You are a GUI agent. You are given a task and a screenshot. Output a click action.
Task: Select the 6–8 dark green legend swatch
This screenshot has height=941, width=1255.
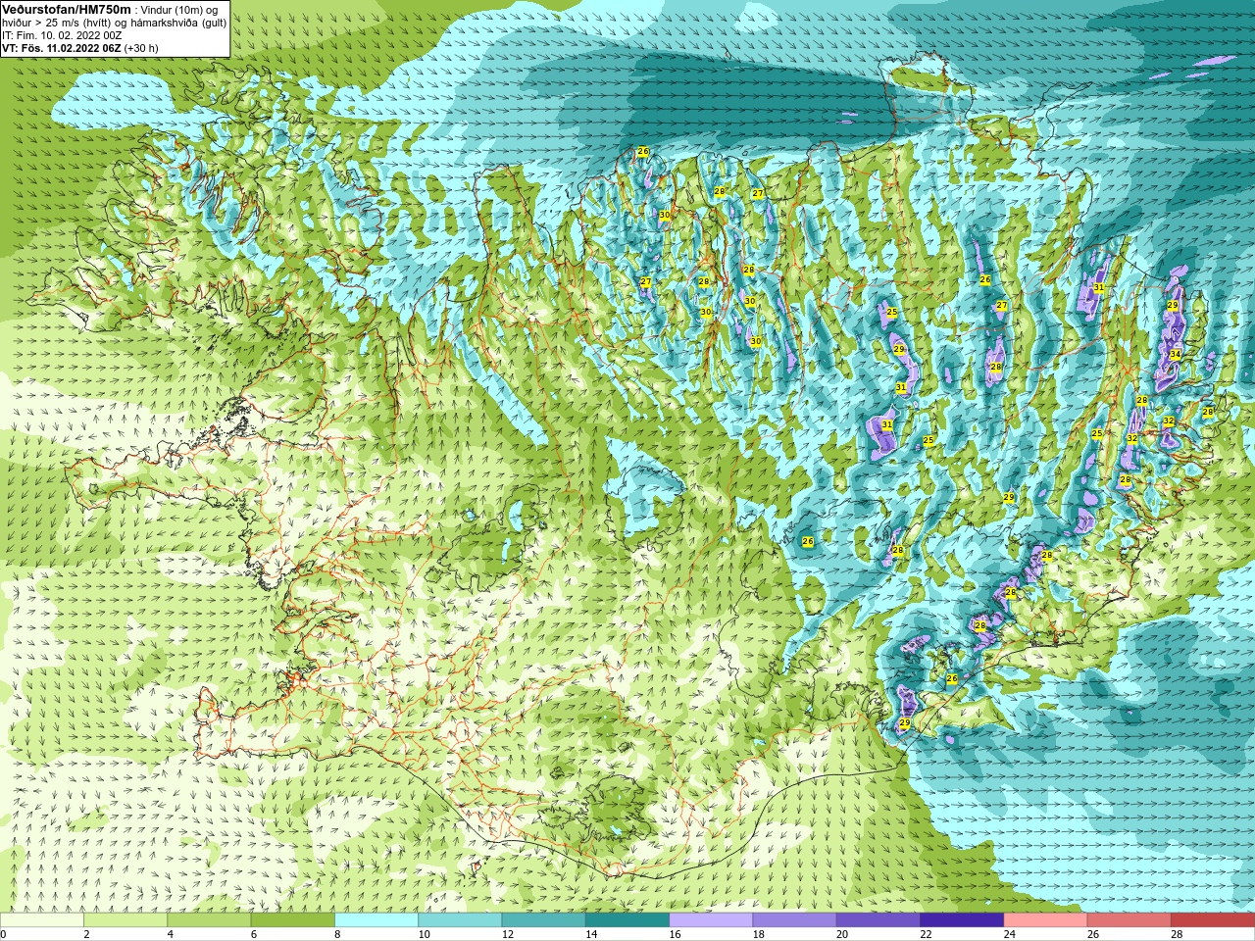[x=293, y=920]
